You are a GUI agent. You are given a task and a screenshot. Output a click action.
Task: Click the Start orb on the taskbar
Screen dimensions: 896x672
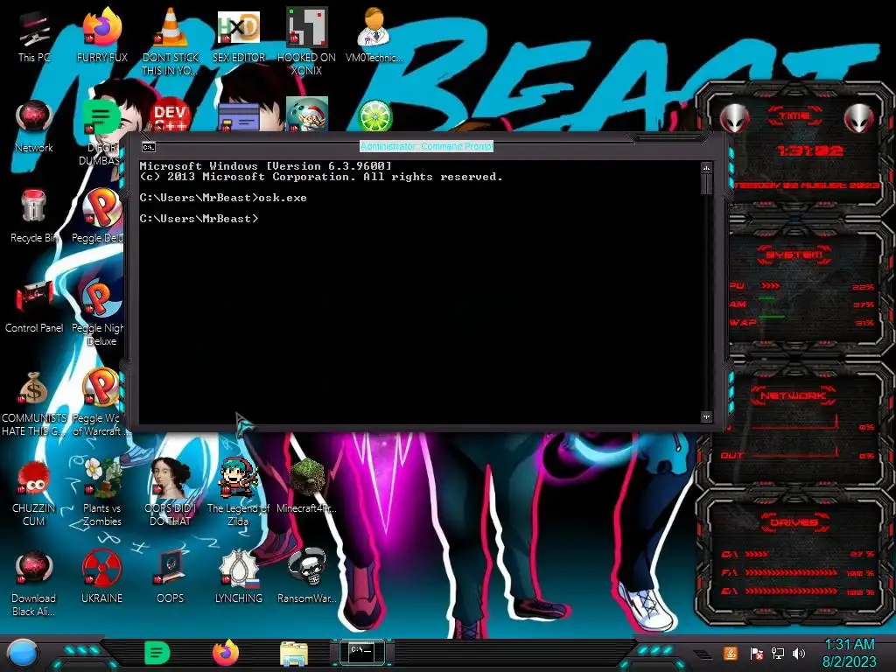click(23, 654)
